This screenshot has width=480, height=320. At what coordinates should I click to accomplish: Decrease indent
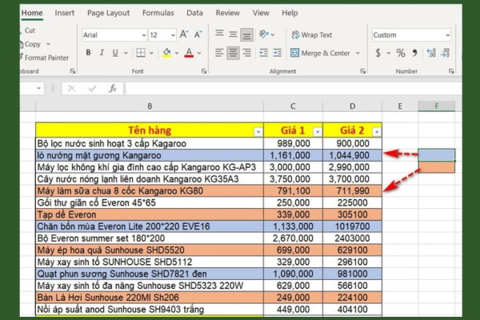pos(263,53)
